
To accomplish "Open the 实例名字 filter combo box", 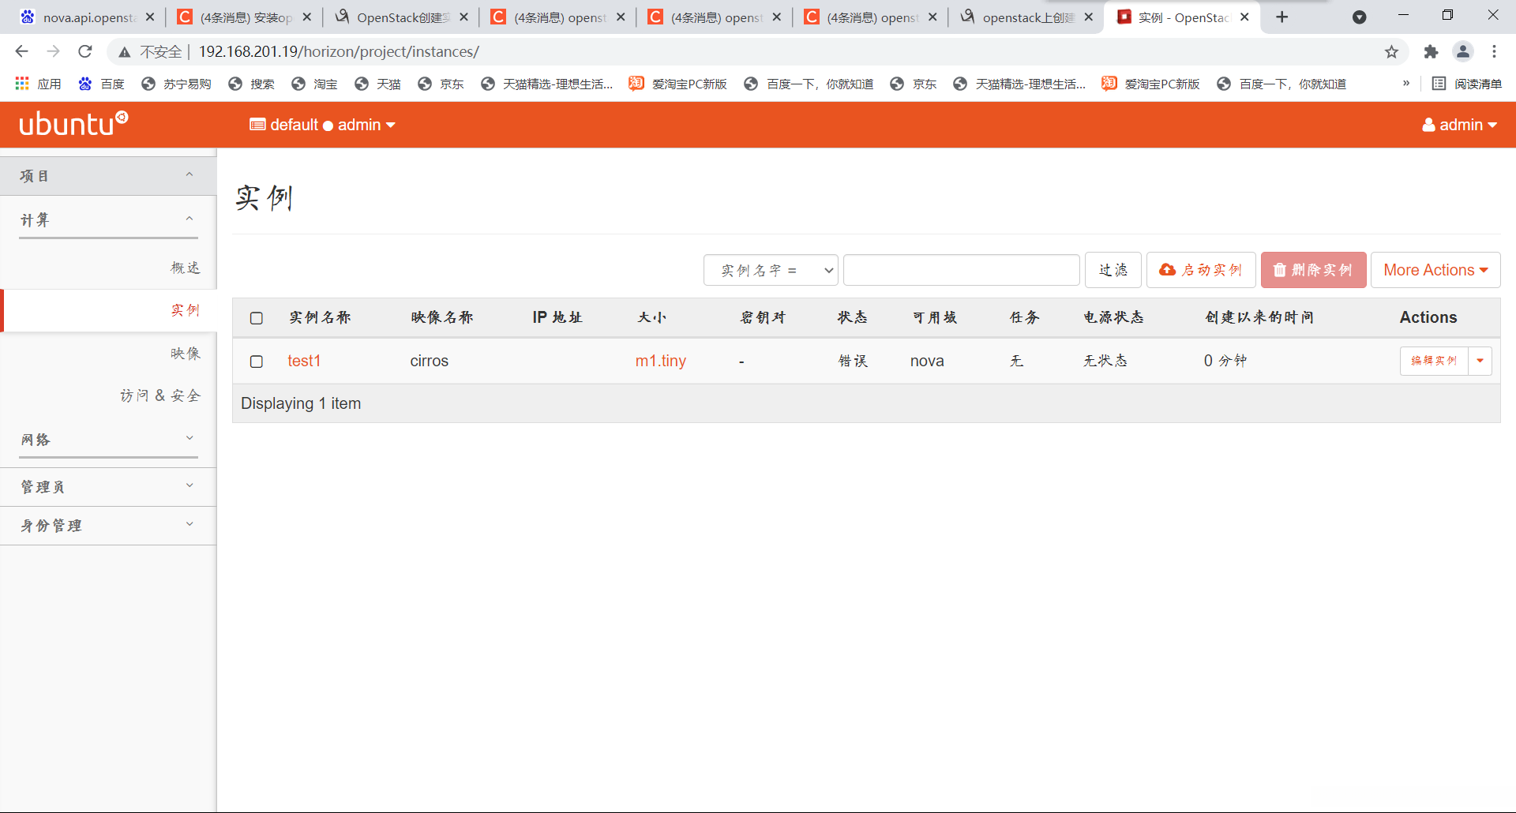I will pyautogui.click(x=771, y=269).
